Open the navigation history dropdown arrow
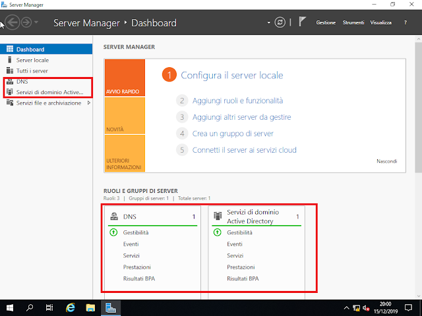This screenshot has width=422, height=316. pos(36,22)
